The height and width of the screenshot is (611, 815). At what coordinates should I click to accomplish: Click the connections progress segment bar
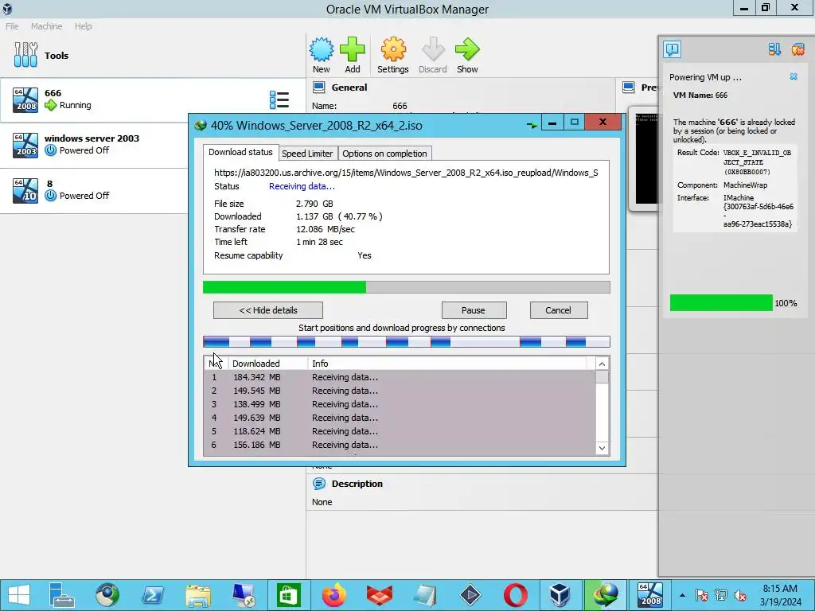click(407, 342)
